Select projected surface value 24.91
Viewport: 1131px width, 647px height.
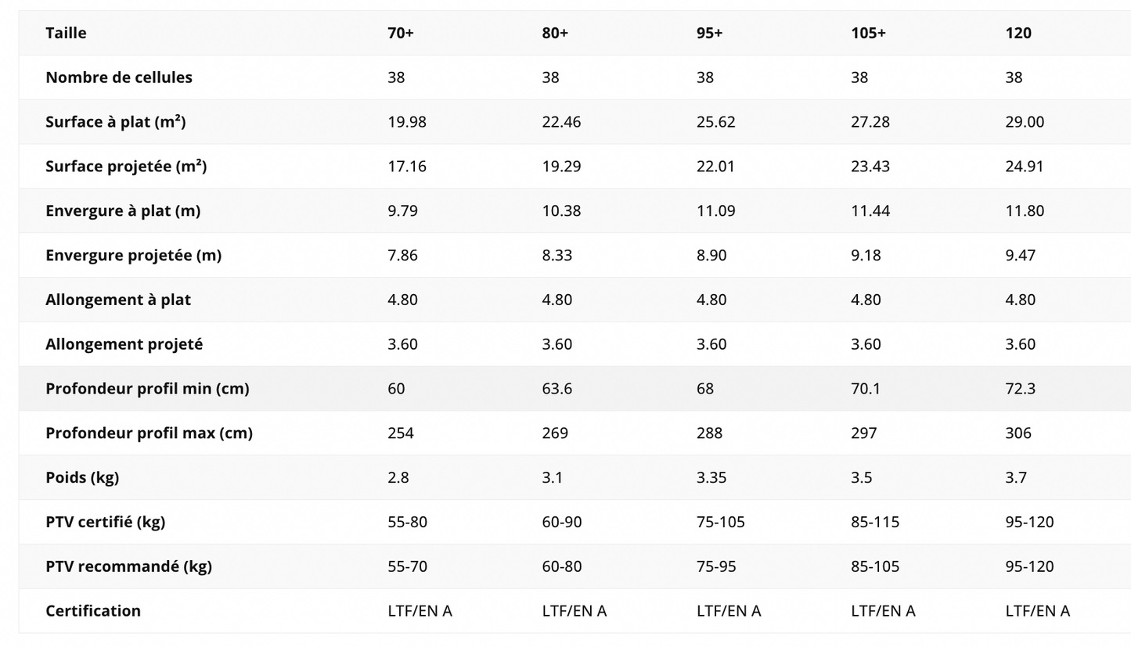click(x=1024, y=167)
